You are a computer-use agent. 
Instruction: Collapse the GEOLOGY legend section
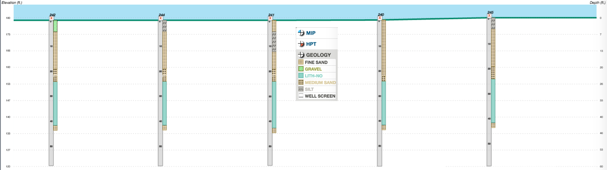[x=317, y=55]
